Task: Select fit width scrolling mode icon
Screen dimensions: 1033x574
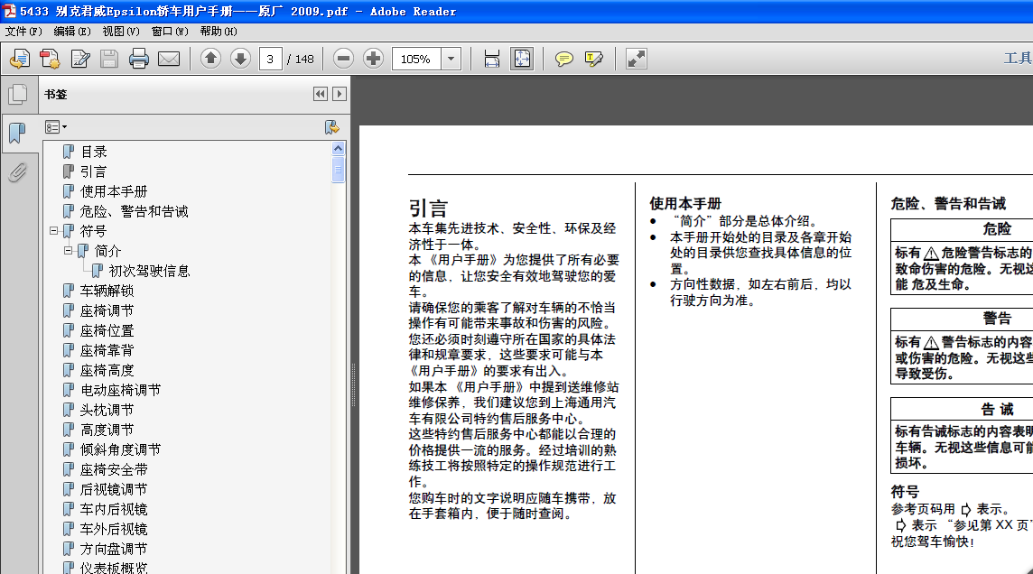Action: (x=491, y=59)
